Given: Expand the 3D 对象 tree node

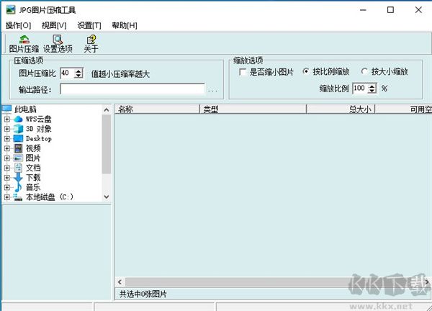Looking at the screenshot, I should 7,129.
